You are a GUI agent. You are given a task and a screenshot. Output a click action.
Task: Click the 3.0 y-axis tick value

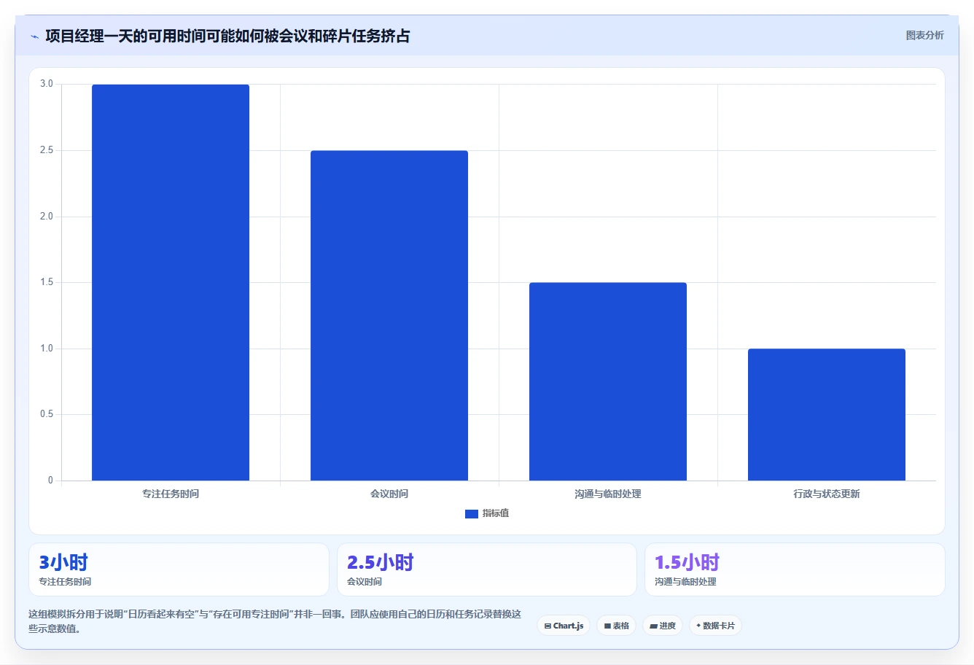(x=47, y=84)
